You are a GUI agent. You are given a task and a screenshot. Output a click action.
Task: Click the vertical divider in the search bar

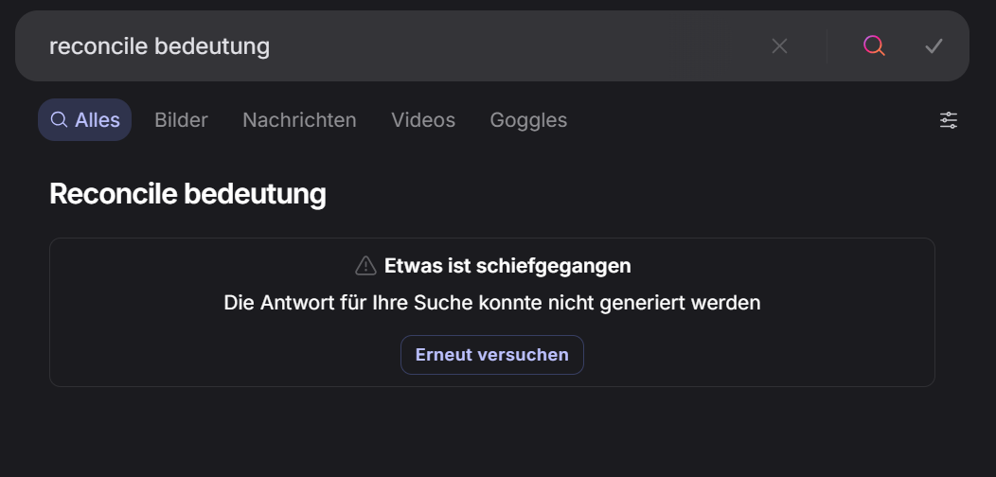pyautogui.click(x=827, y=45)
